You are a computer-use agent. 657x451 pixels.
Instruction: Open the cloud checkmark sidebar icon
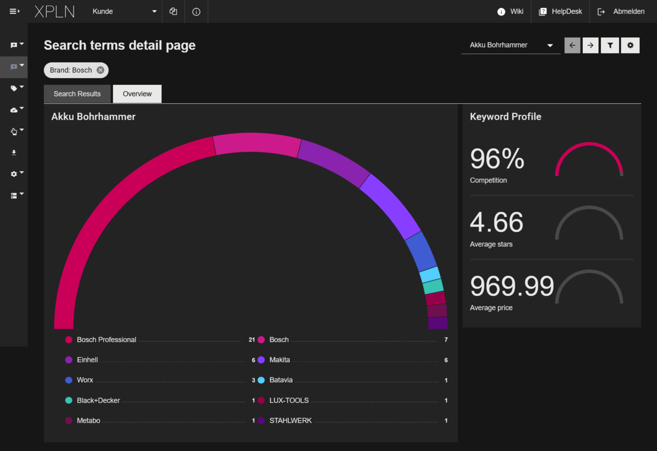(14, 110)
